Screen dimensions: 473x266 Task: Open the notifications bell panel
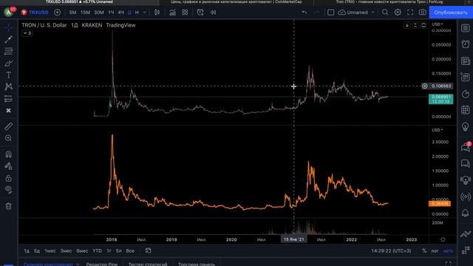[x=466, y=213]
